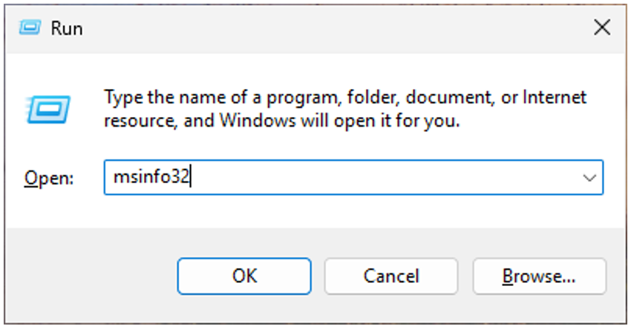This screenshot has width=628, height=326.
Task: Dismiss the dialog with the Cancel button
Action: 391,276
